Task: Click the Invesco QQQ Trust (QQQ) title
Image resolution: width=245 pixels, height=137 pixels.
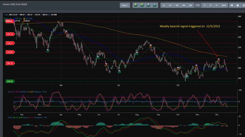Action: tap(15, 4)
